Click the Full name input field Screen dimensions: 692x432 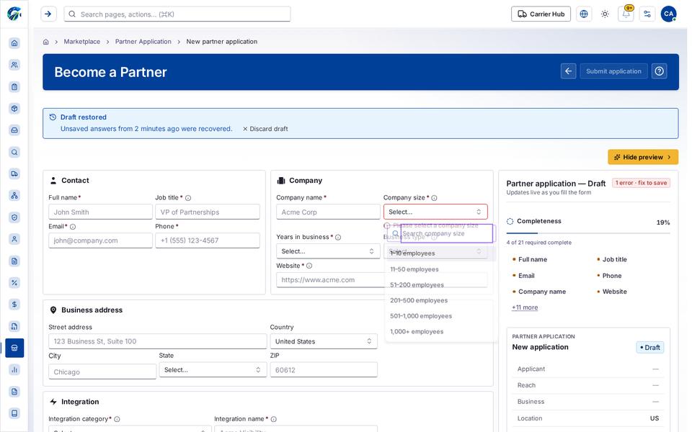100,212
